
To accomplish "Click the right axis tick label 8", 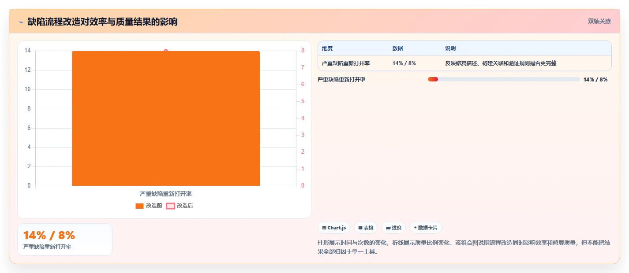I will [x=303, y=51].
